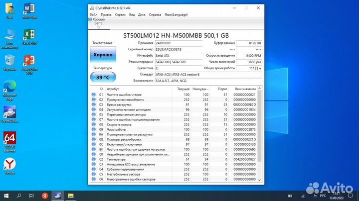
Task: Click the 8192 KB buffer size field
Action: tap(249, 43)
